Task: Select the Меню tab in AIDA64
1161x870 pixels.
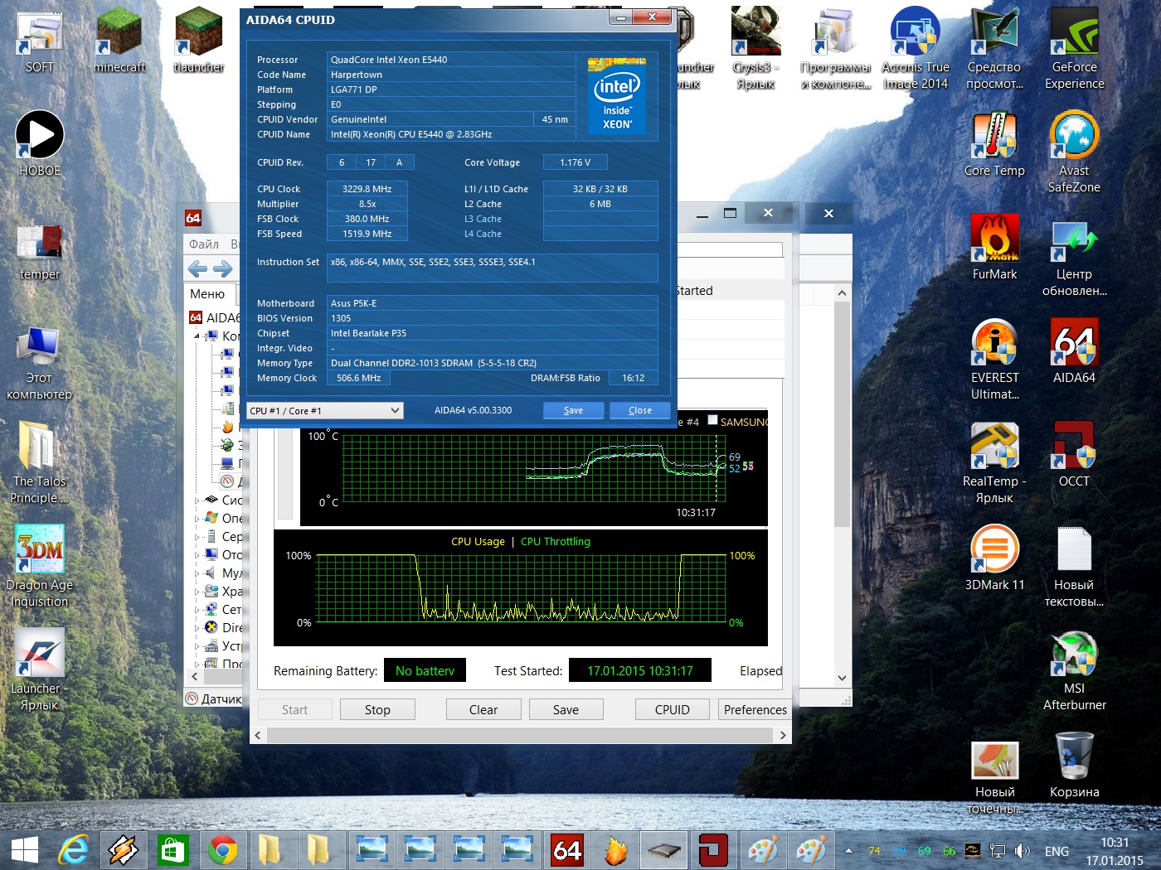Action: [207, 293]
